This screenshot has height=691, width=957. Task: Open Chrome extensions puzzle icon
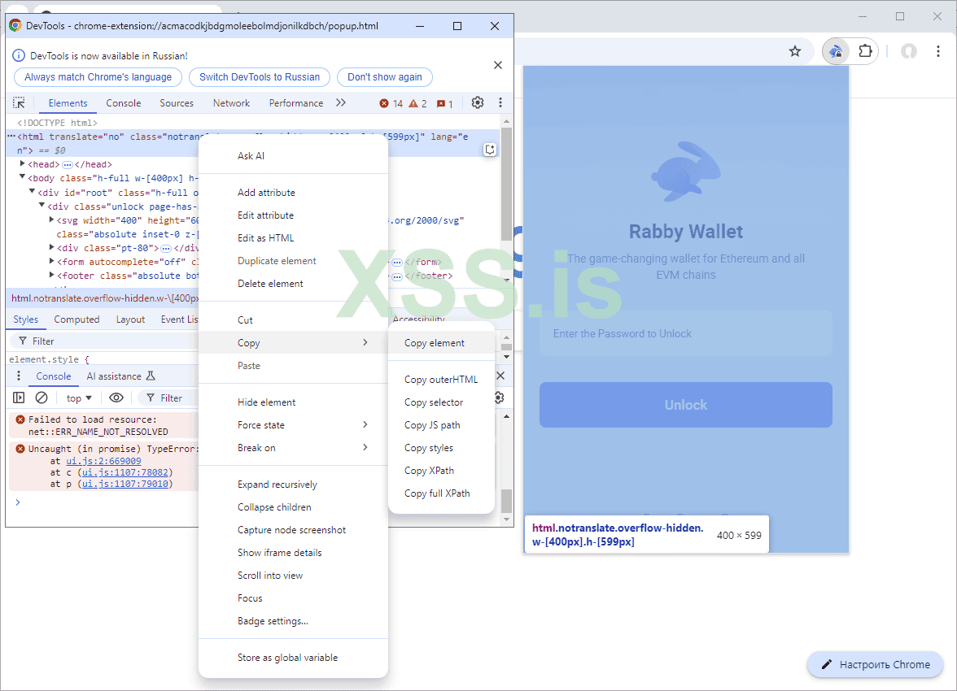866,51
